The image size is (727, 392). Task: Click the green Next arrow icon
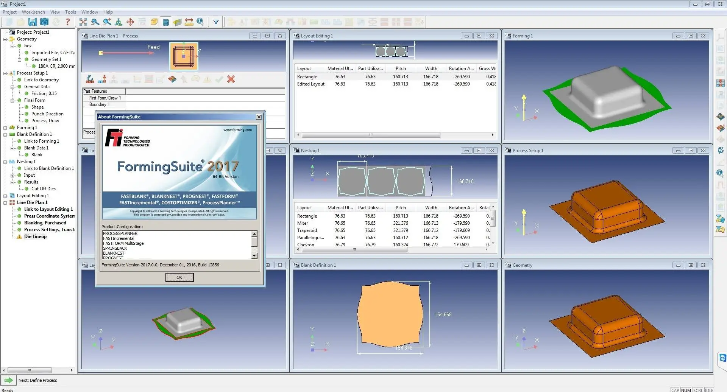[x=8, y=380]
